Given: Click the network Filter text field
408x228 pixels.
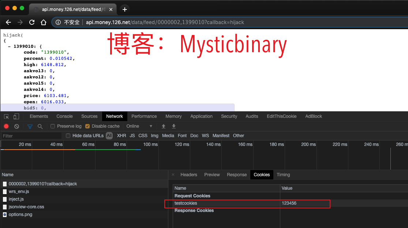Looking at the screenshot, I should pyautogui.click(x=31, y=136).
